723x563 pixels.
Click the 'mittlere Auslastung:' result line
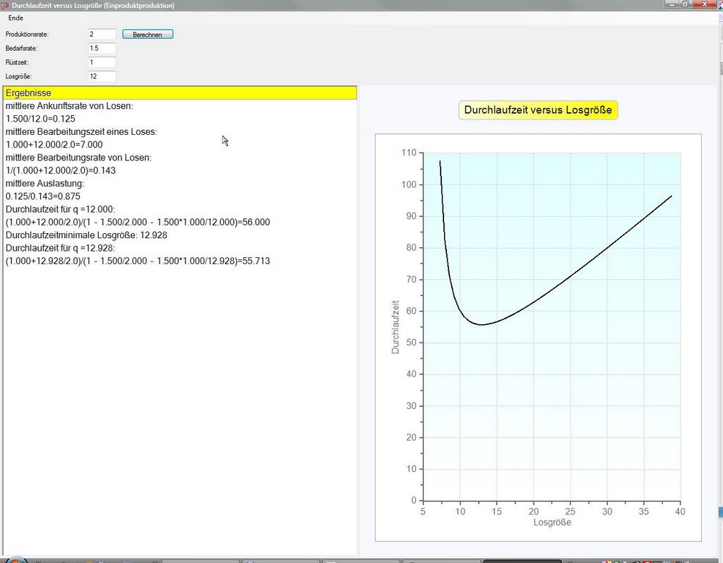click(x=44, y=184)
